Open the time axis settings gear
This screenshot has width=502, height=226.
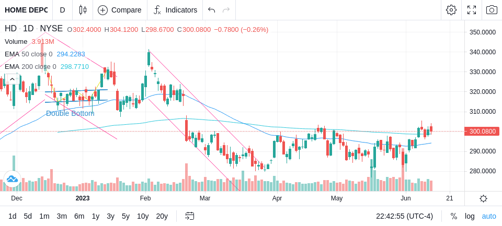(x=483, y=198)
